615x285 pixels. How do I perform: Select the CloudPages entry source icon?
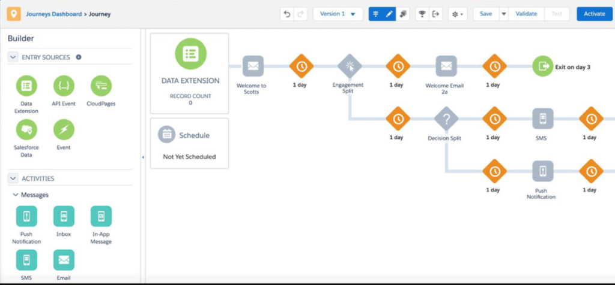[101, 86]
